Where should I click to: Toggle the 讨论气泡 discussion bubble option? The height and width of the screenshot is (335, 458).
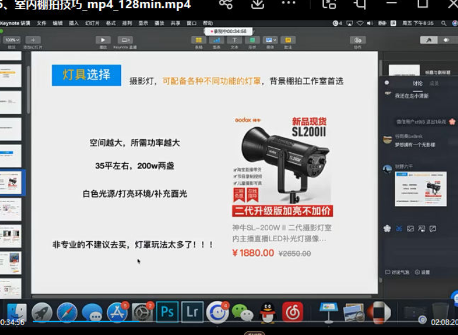(x=397, y=272)
